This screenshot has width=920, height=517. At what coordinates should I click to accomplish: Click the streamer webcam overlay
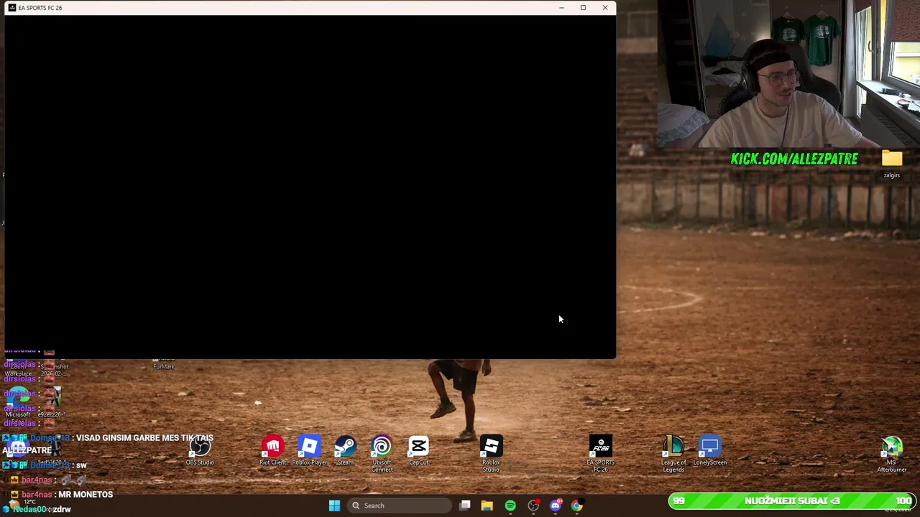[788, 74]
